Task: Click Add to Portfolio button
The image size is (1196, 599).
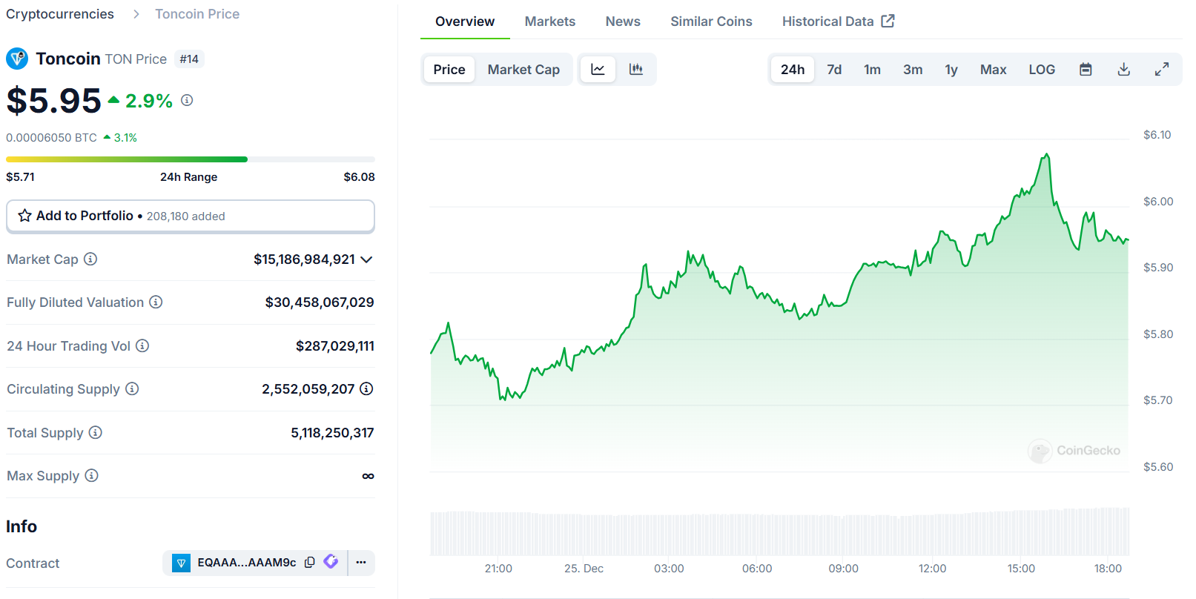Action: 191,216
